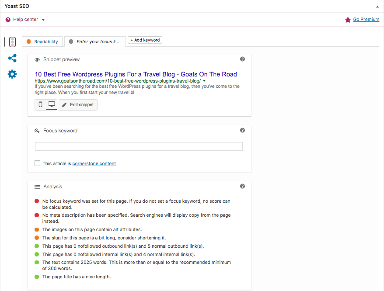Click green bullet beside 2025 words message
The width and height of the screenshot is (384, 291).
click(37, 262)
